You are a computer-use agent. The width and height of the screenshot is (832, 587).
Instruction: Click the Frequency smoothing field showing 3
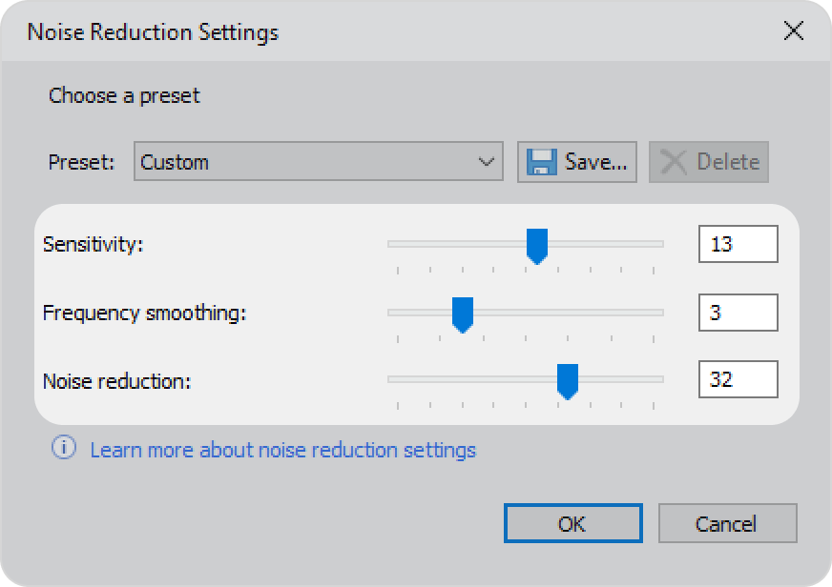coord(738,313)
